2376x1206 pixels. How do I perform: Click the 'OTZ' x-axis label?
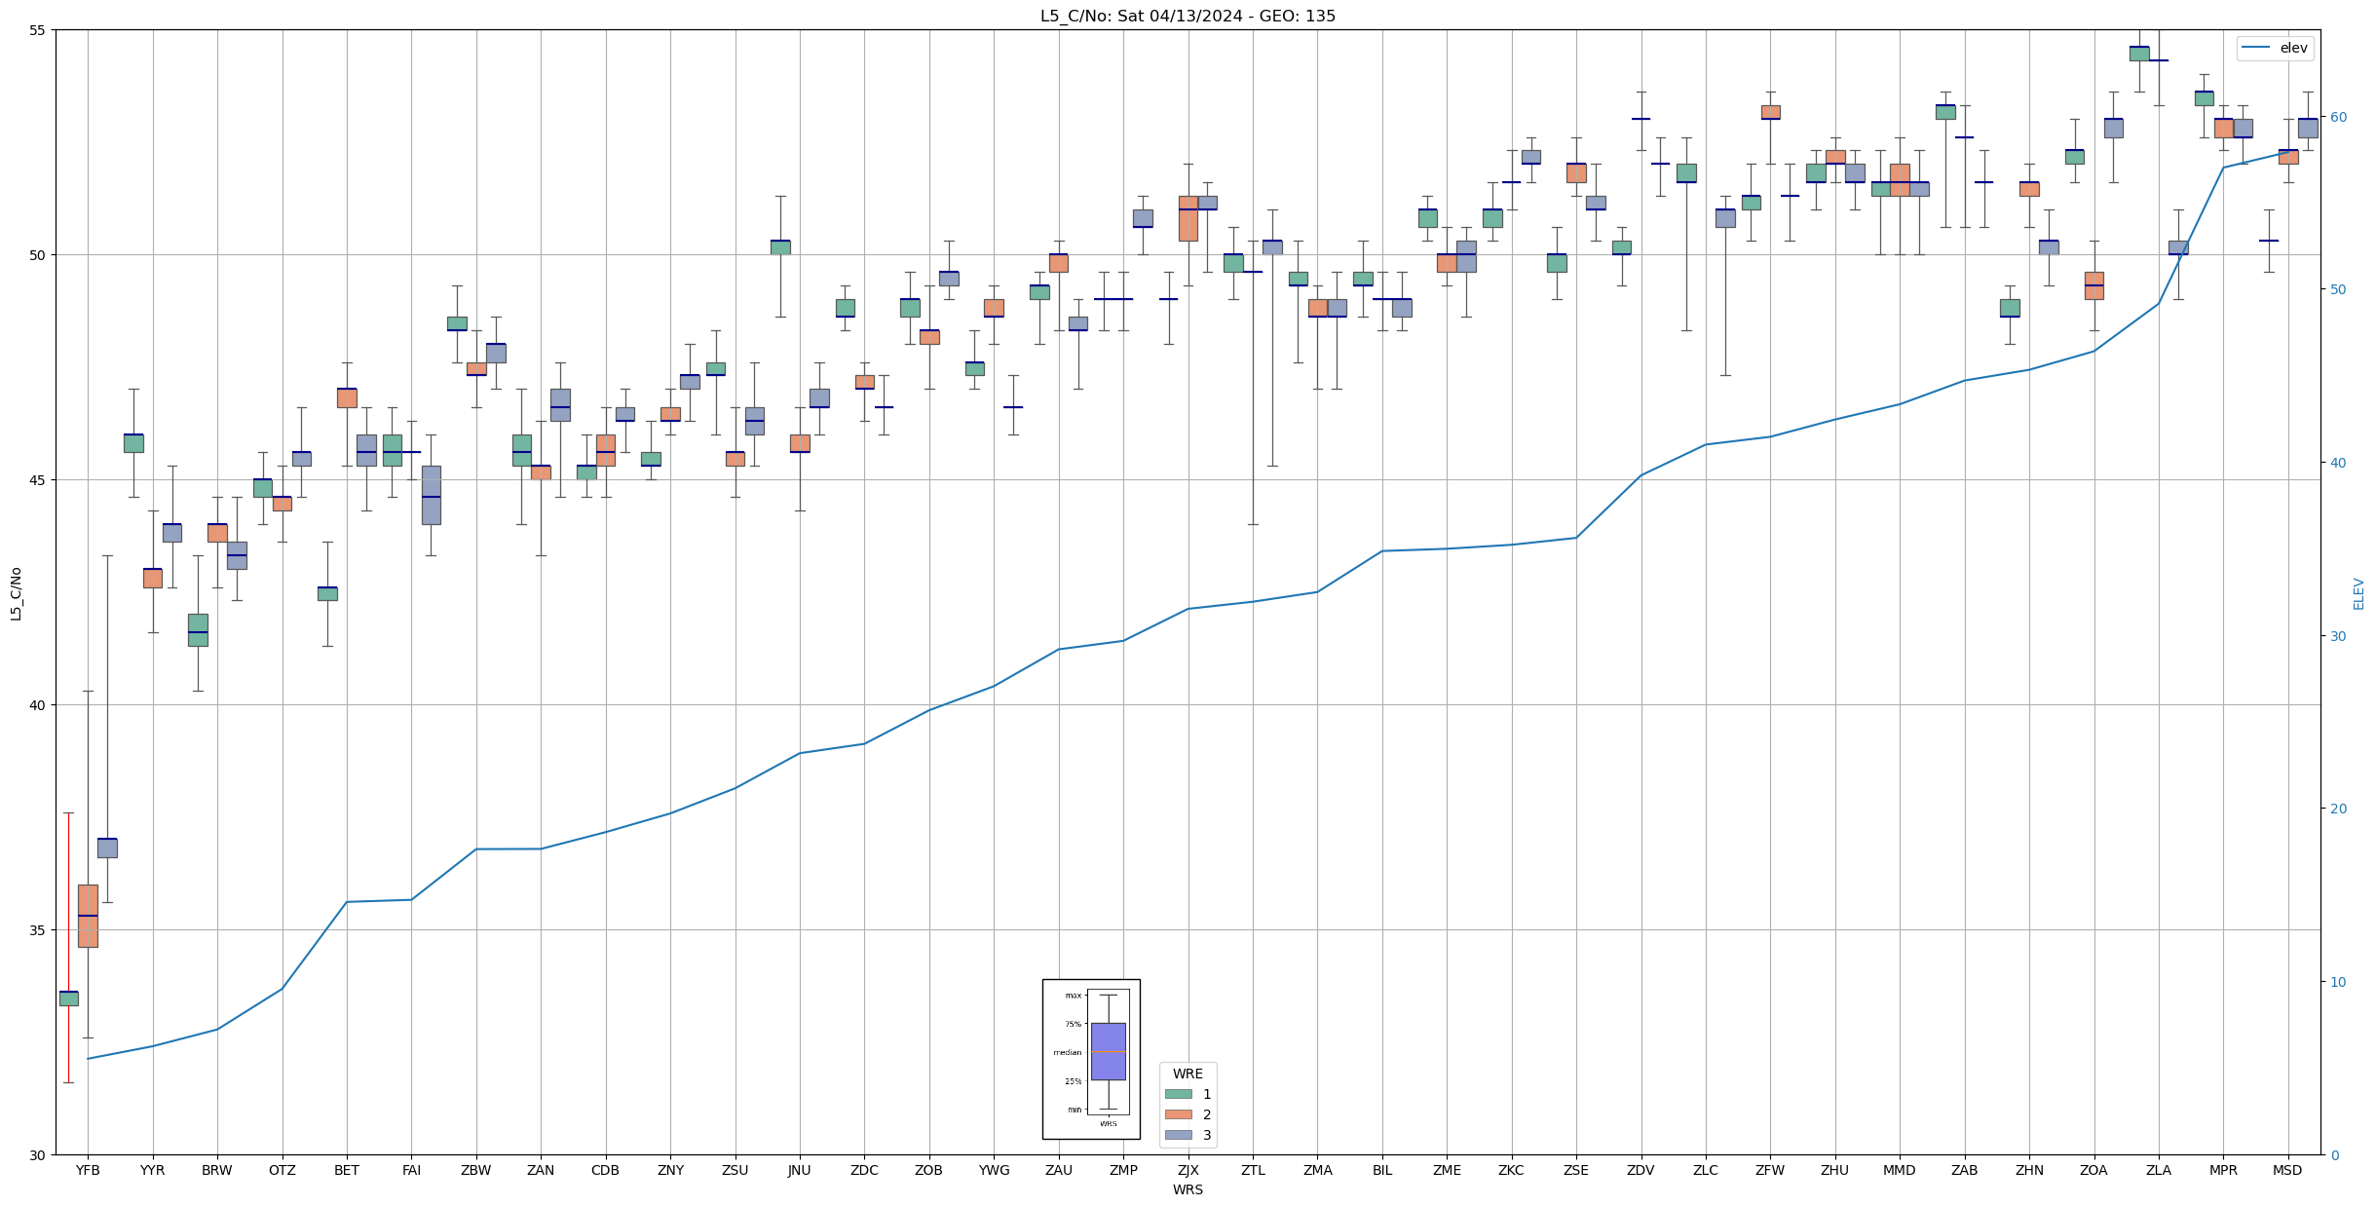pyautogui.click(x=283, y=1171)
